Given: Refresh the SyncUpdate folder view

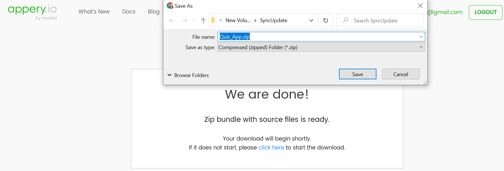Looking at the screenshot, I should point(325,20).
